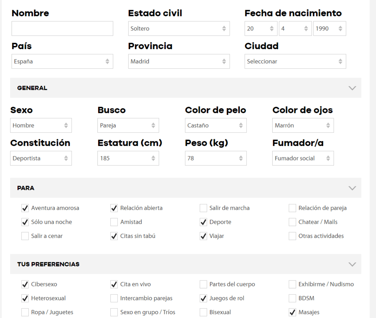Collapse the GENERAL section chevron
The height and width of the screenshot is (318, 376).
pos(352,88)
